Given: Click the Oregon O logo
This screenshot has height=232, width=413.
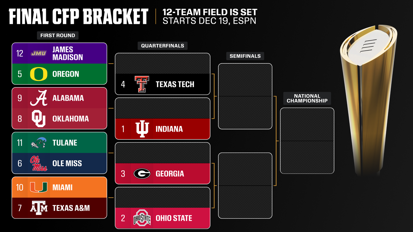Looking at the screenshot, I should (38, 74).
